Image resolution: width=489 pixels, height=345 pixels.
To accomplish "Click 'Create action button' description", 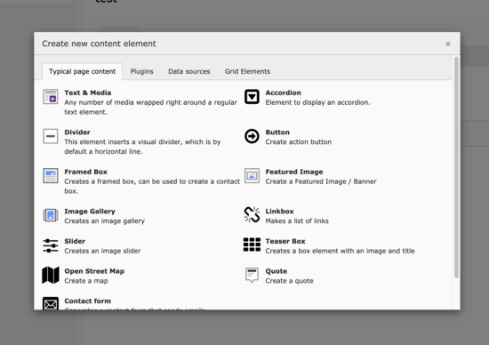I will coord(299,142).
